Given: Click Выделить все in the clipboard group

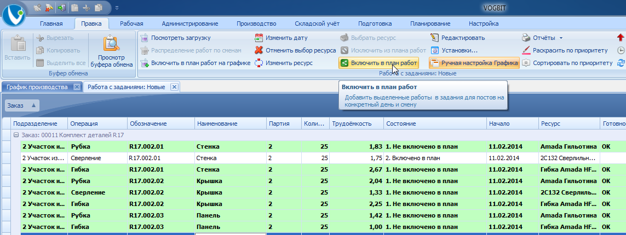Looking at the screenshot, I should [60, 63].
